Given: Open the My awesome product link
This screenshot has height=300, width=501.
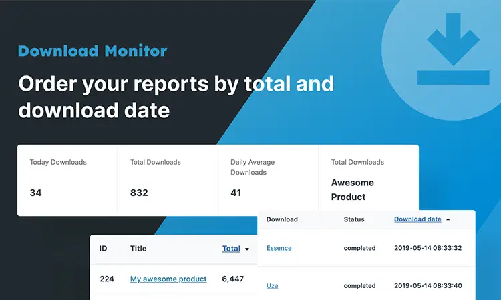Looking at the screenshot, I should click(168, 279).
